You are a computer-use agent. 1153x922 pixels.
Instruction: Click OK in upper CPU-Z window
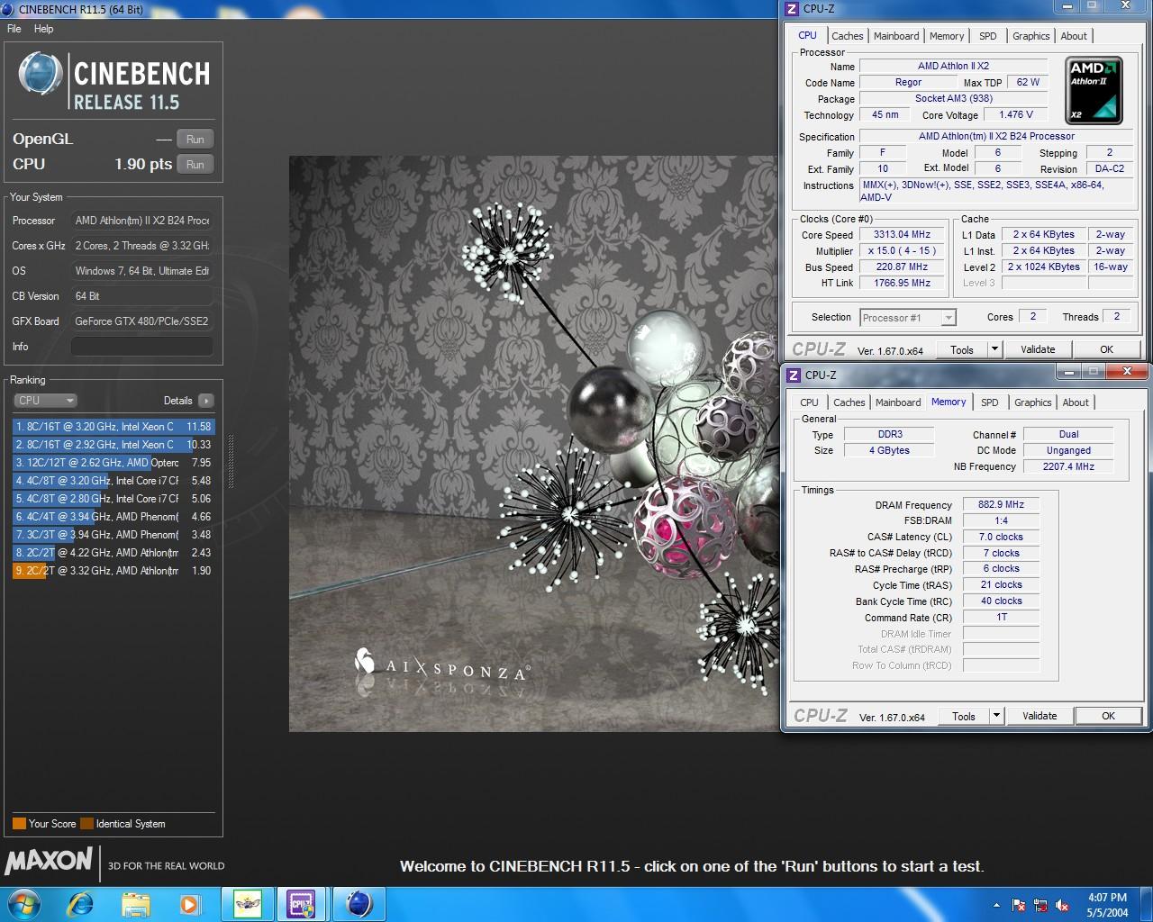[1107, 349]
